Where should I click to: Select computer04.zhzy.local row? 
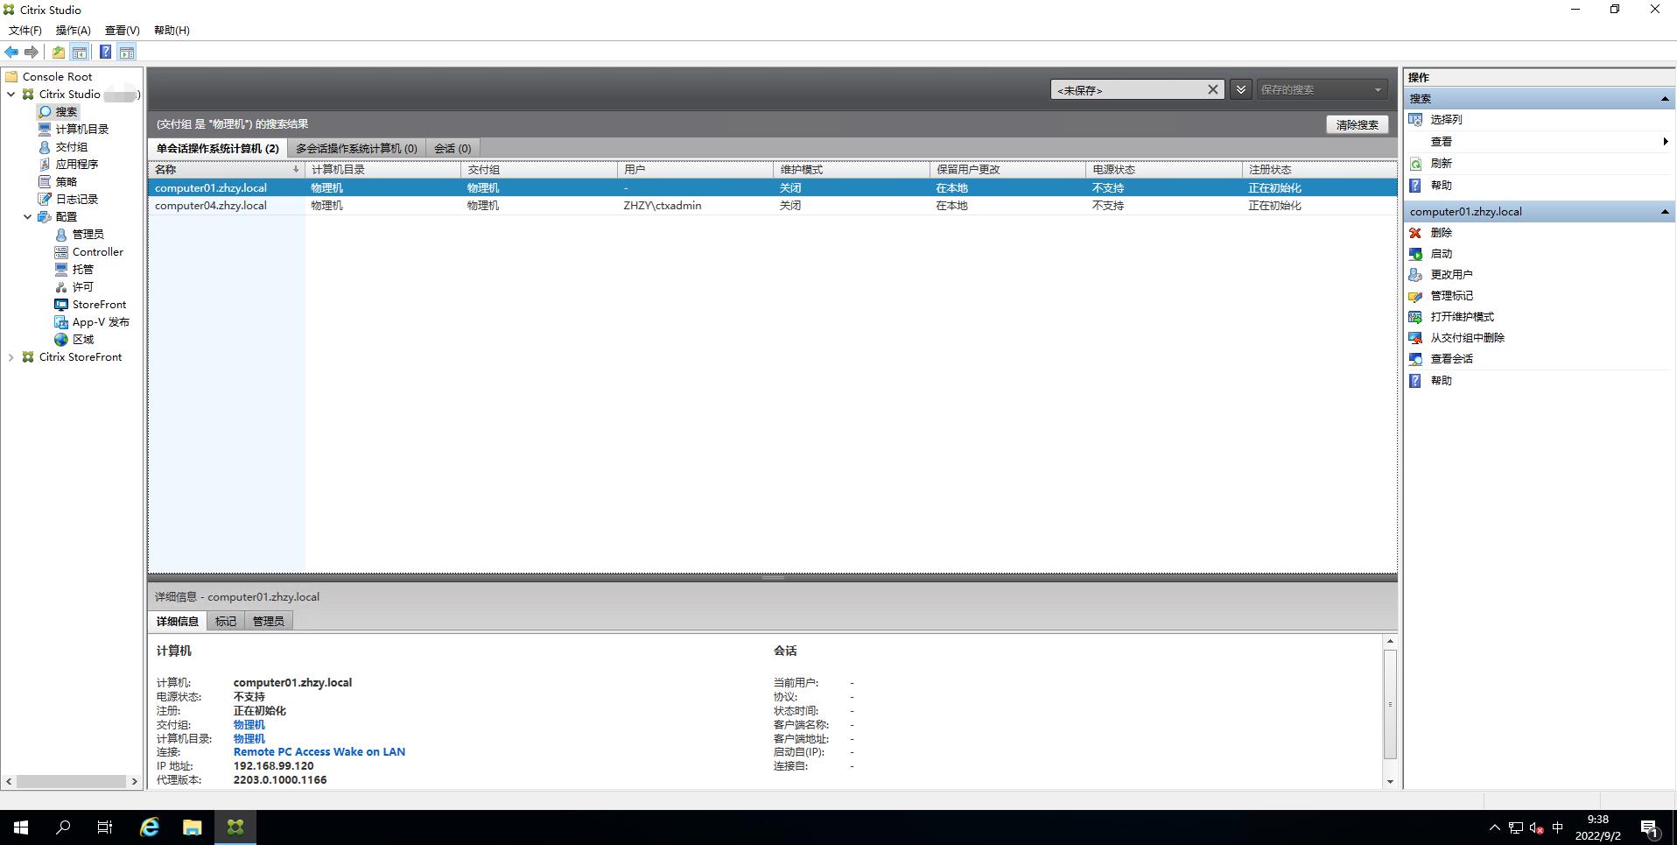pos(772,205)
